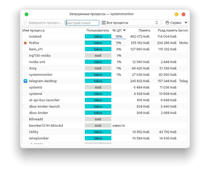Click the grid icon beside Все процессы
The image size is (210, 171).
[103, 23]
